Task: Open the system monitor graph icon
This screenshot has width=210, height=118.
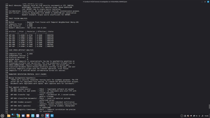Action: (33, 116)
